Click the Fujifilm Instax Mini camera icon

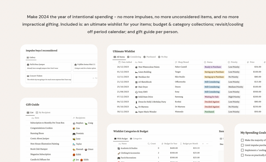pos(75,65)
